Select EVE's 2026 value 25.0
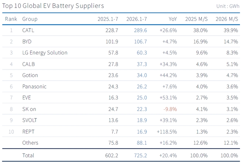This screenshot has height=163, width=242. tap(142, 98)
